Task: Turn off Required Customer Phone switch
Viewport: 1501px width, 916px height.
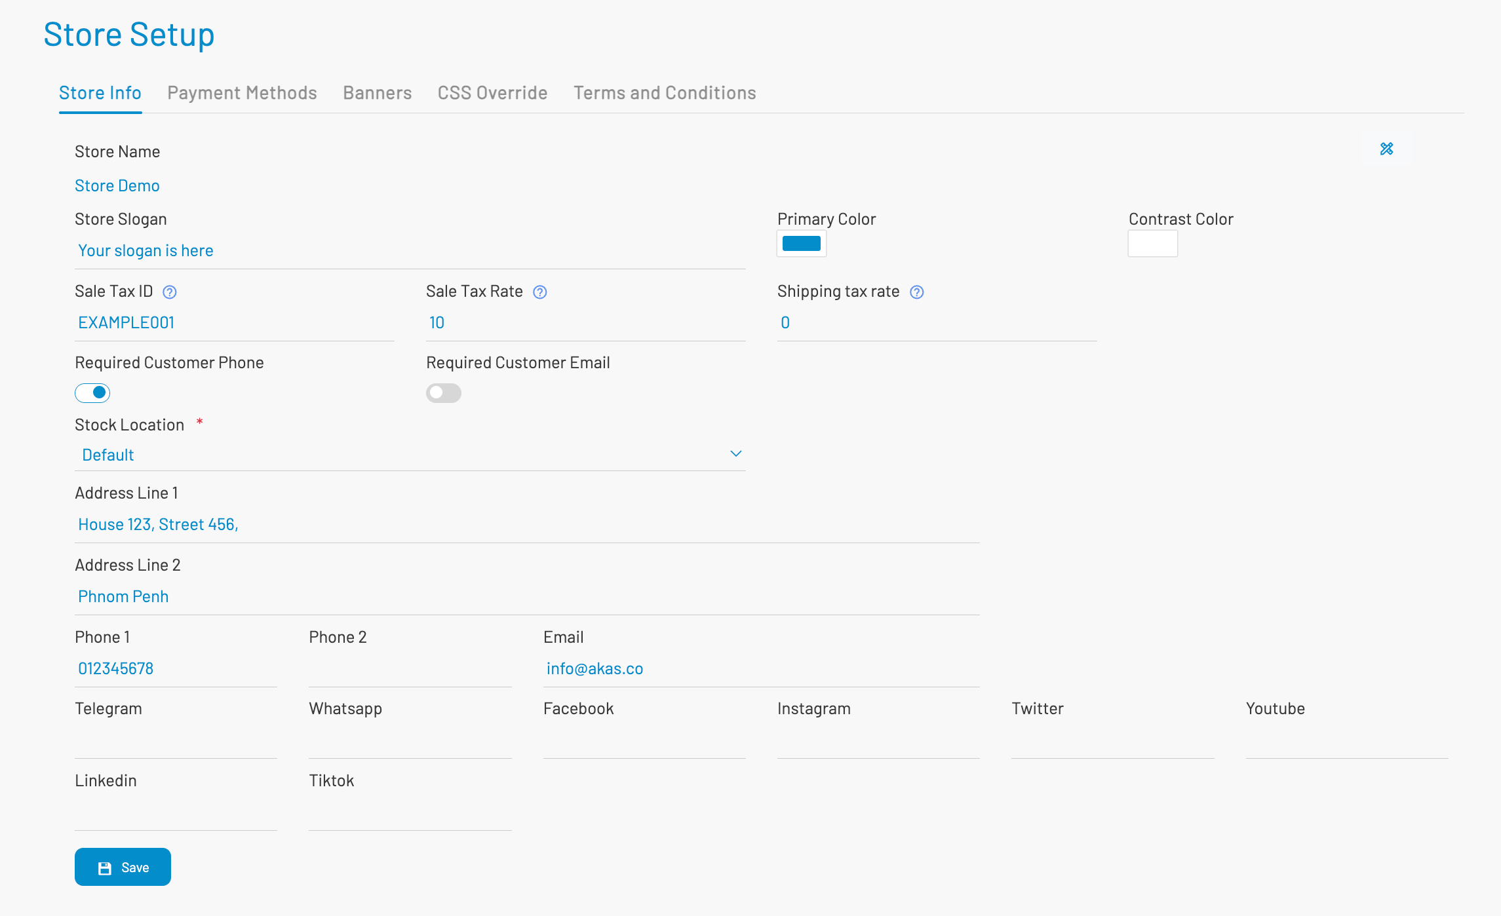Action: pyautogui.click(x=92, y=393)
